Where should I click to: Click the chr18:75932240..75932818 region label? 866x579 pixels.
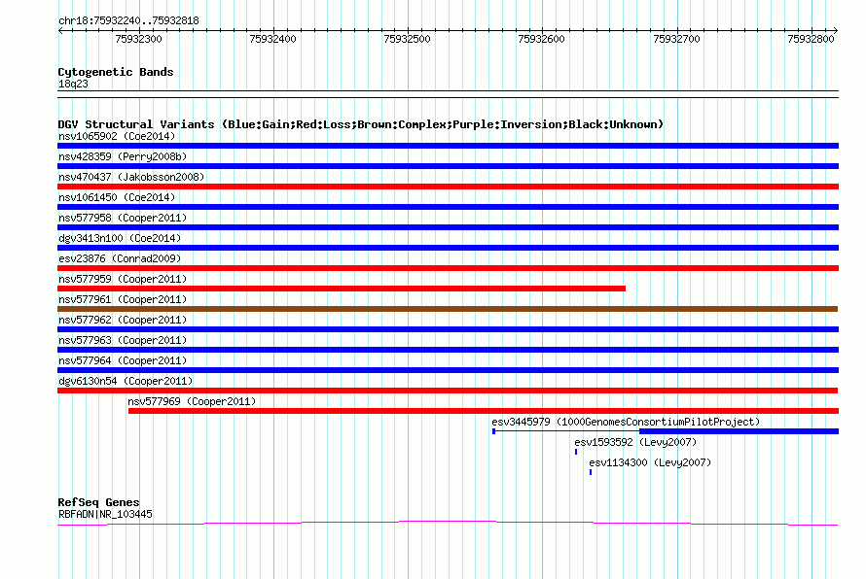coord(128,21)
